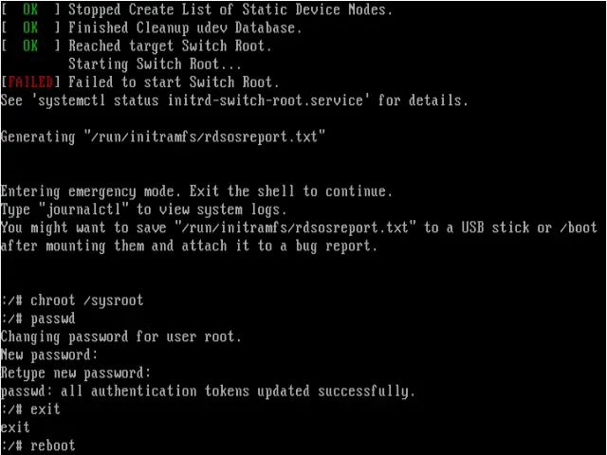
Task: Click the green OK beside Reached target Switch Root
Action: pos(30,45)
